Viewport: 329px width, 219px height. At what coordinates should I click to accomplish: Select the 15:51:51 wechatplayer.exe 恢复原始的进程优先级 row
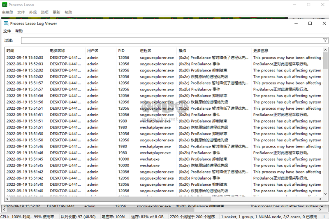click(x=164, y=127)
